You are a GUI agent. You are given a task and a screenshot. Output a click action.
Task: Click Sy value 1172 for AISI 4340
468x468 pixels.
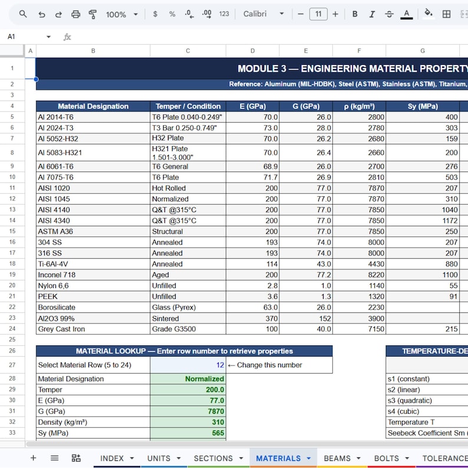click(423, 220)
